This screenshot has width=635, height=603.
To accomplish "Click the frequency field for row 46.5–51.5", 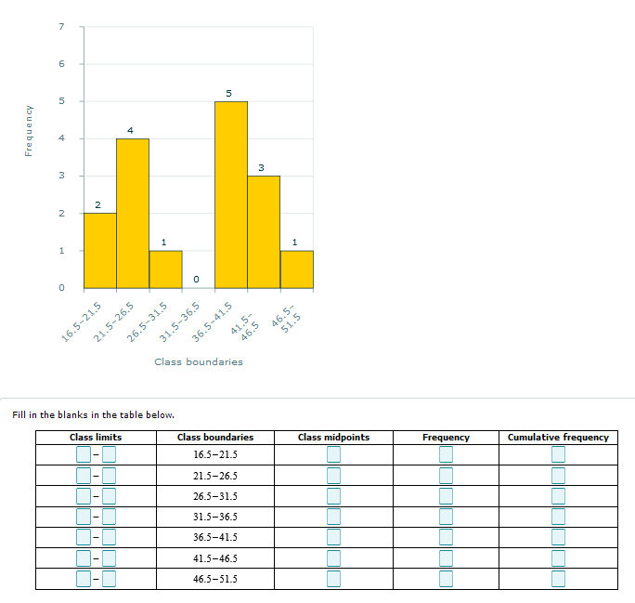I will [446, 579].
